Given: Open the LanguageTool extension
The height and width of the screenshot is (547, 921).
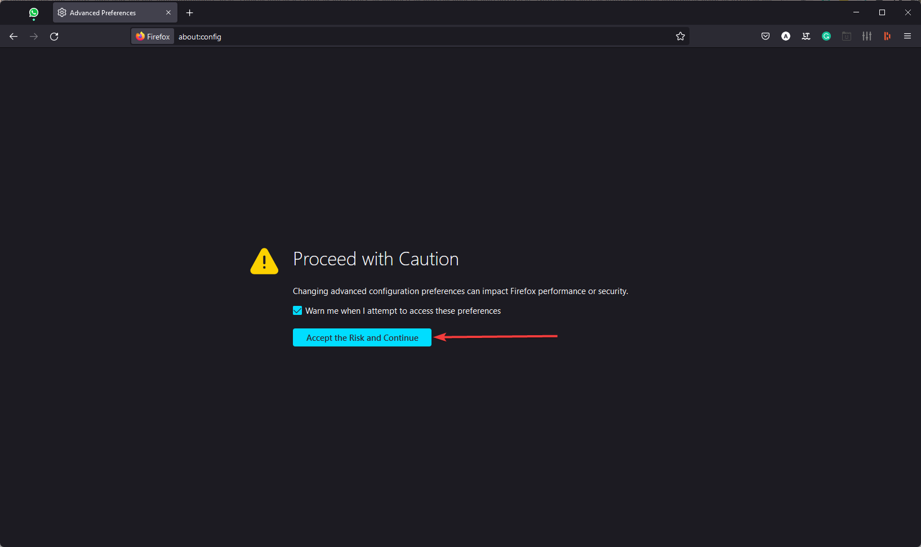Looking at the screenshot, I should coord(806,36).
